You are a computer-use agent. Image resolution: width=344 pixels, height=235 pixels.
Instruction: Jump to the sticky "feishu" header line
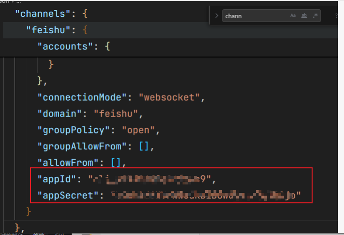tap(48, 30)
